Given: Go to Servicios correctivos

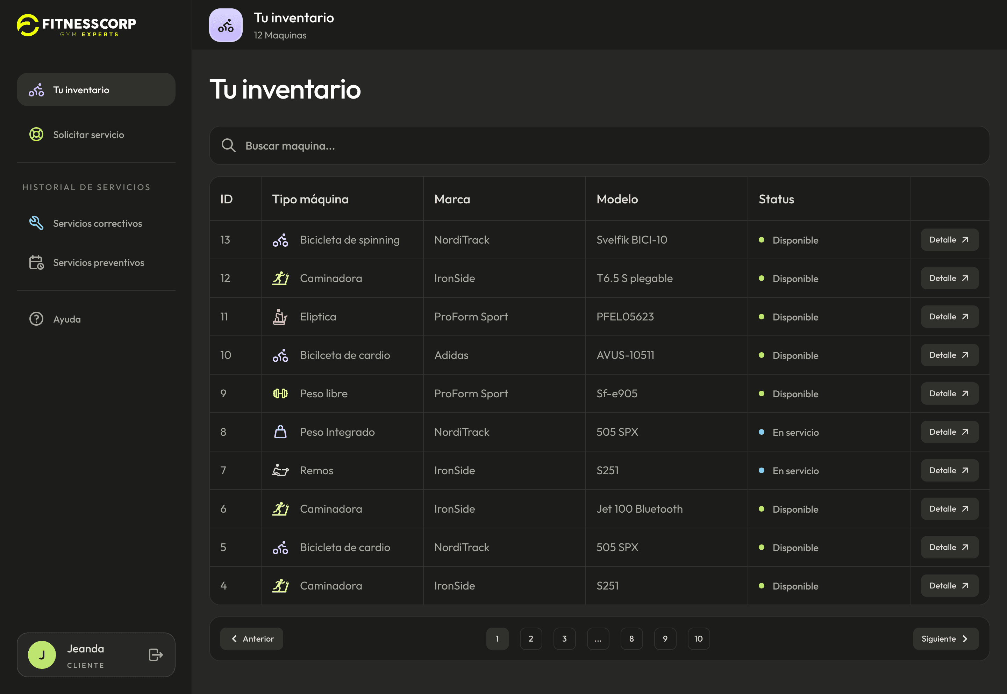Looking at the screenshot, I should click(x=96, y=223).
